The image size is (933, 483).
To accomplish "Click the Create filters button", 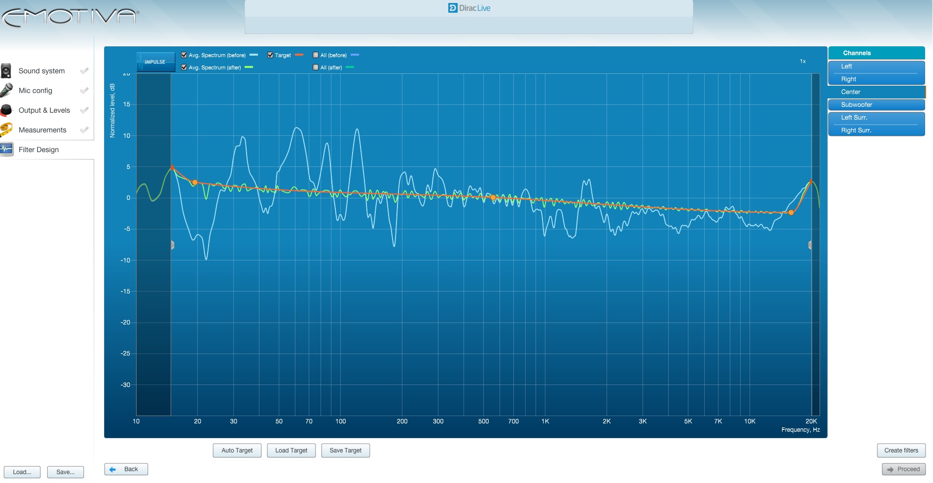I will 901,451.
